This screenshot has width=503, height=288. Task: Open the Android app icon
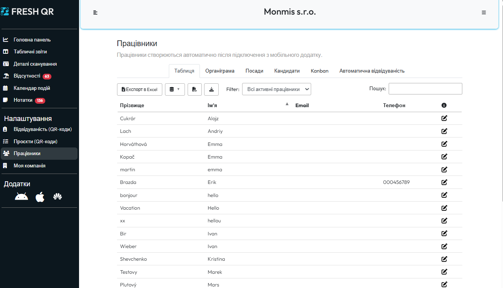21,197
